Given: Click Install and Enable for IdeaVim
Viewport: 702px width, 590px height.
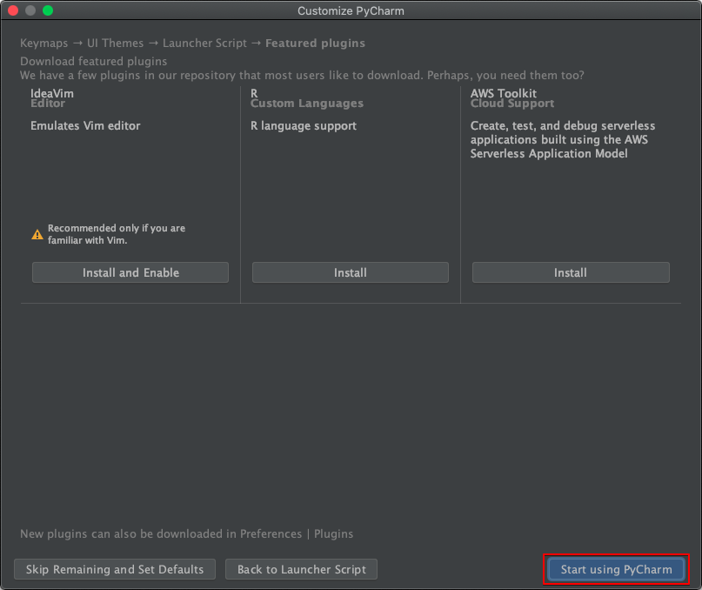Looking at the screenshot, I should [x=130, y=272].
